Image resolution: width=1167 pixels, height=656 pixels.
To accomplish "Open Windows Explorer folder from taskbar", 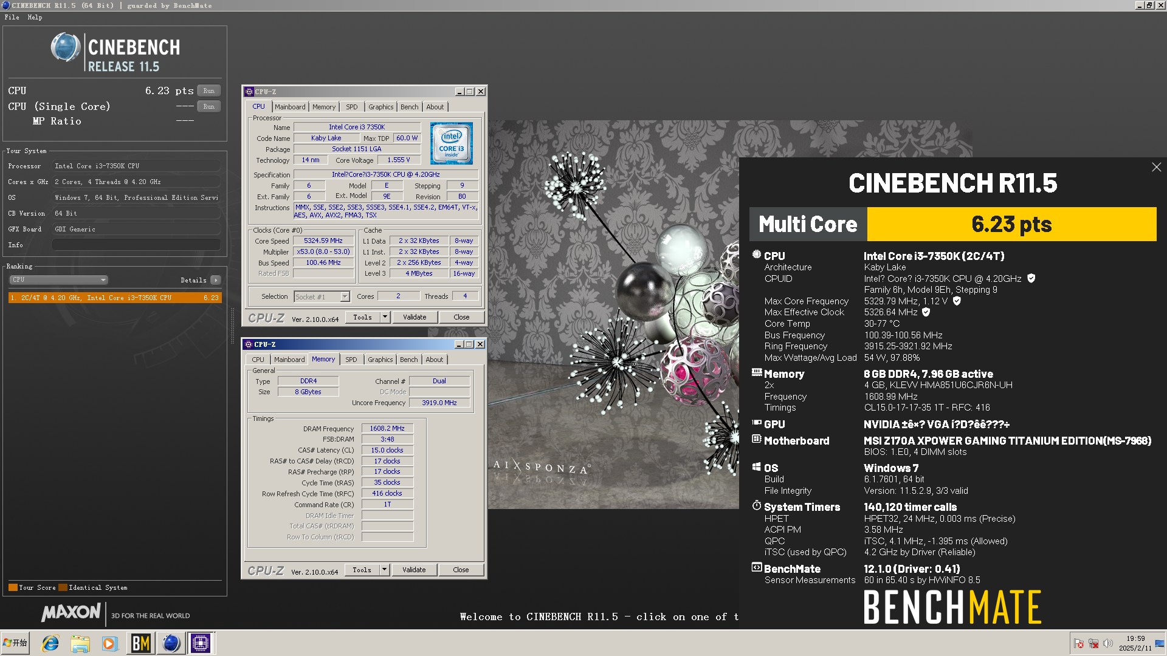I will click(x=80, y=643).
